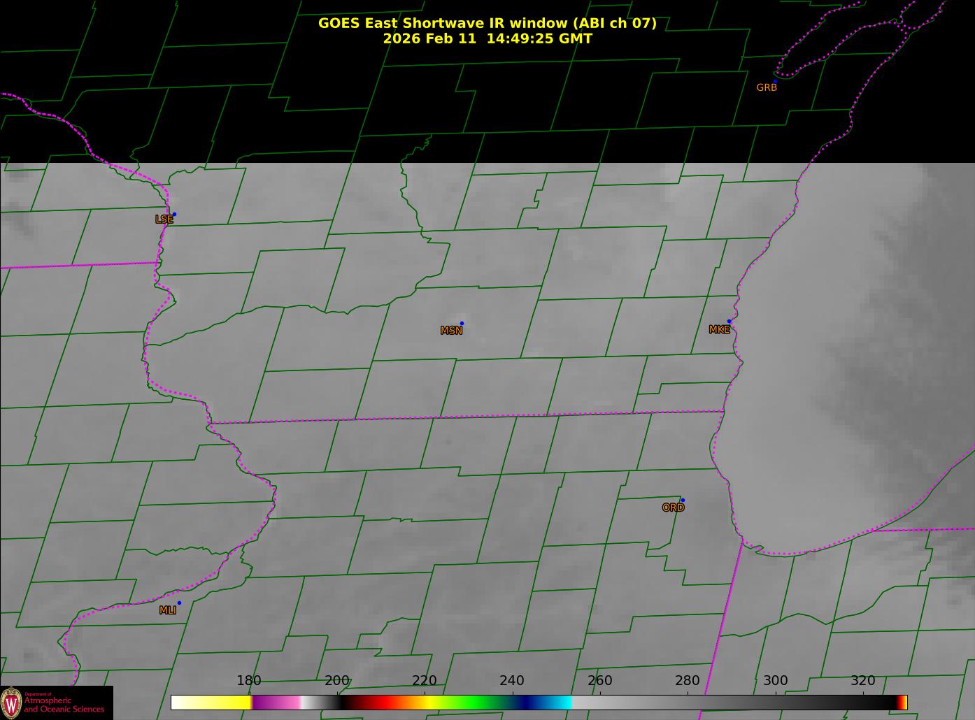
Task: Click the Atmospheric and Oceanic Sciences text
Action: click(64, 705)
